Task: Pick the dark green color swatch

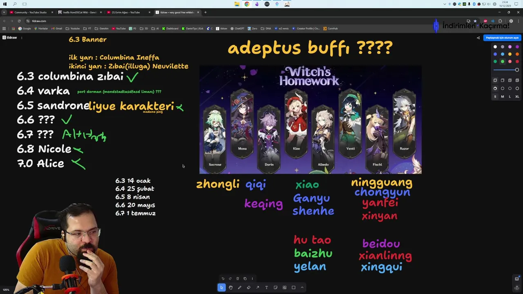Action: [495, 62]
